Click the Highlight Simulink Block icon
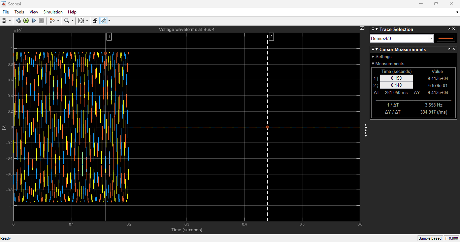This screenshot has height=242, width=460. tap(52, 21)
